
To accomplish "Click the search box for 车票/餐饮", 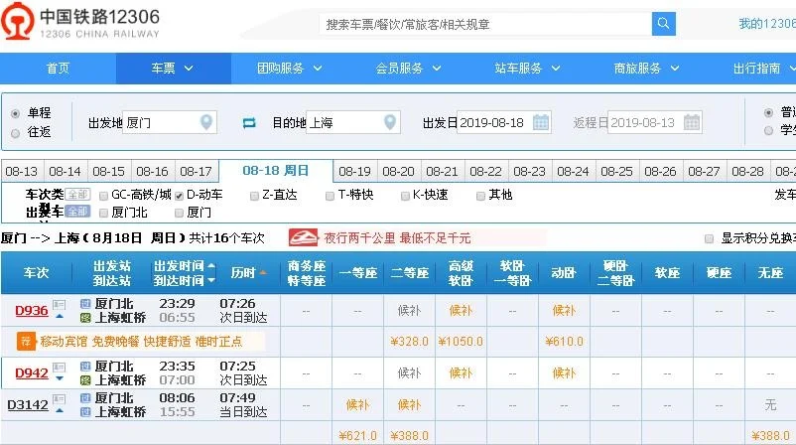I will [485, 24].
